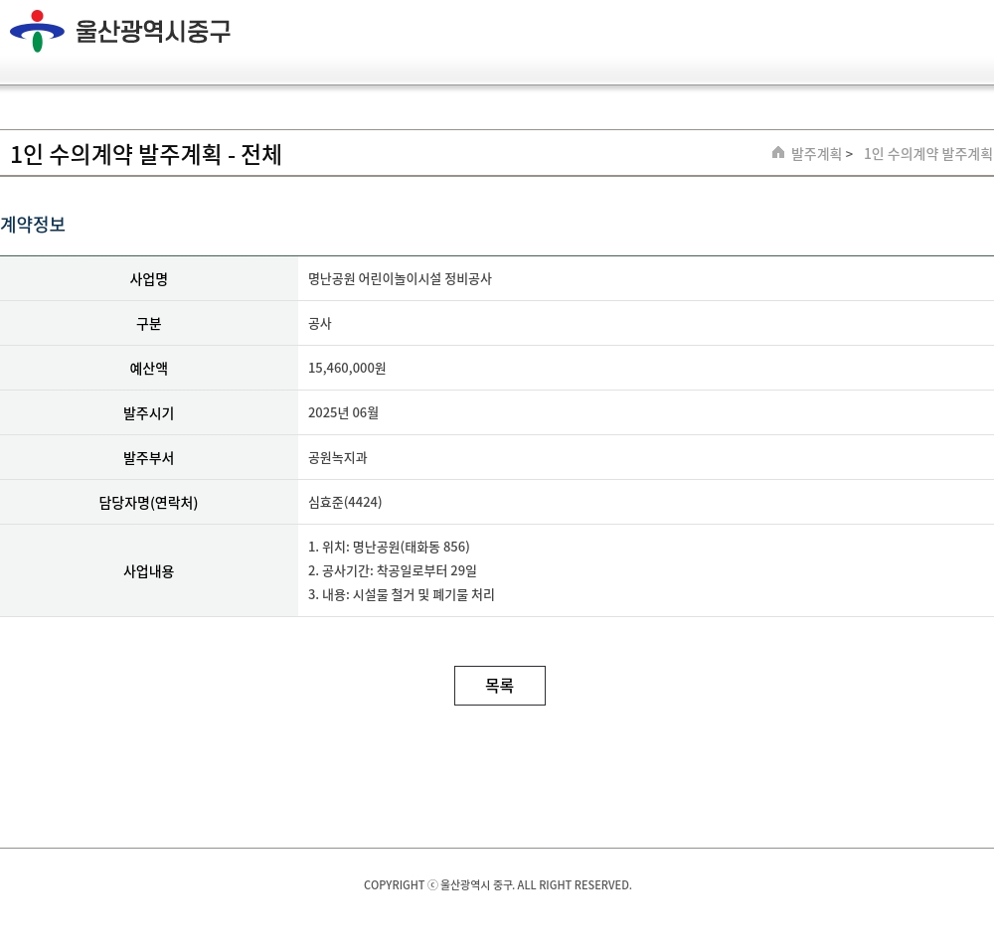Image resolution: width=994 pixels, height=948 pixels.
Task: Click the 구분 label cell
Action: (x=149, y=324)
